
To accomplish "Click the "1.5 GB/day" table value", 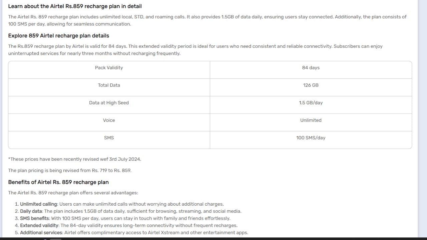I will 311,103.
